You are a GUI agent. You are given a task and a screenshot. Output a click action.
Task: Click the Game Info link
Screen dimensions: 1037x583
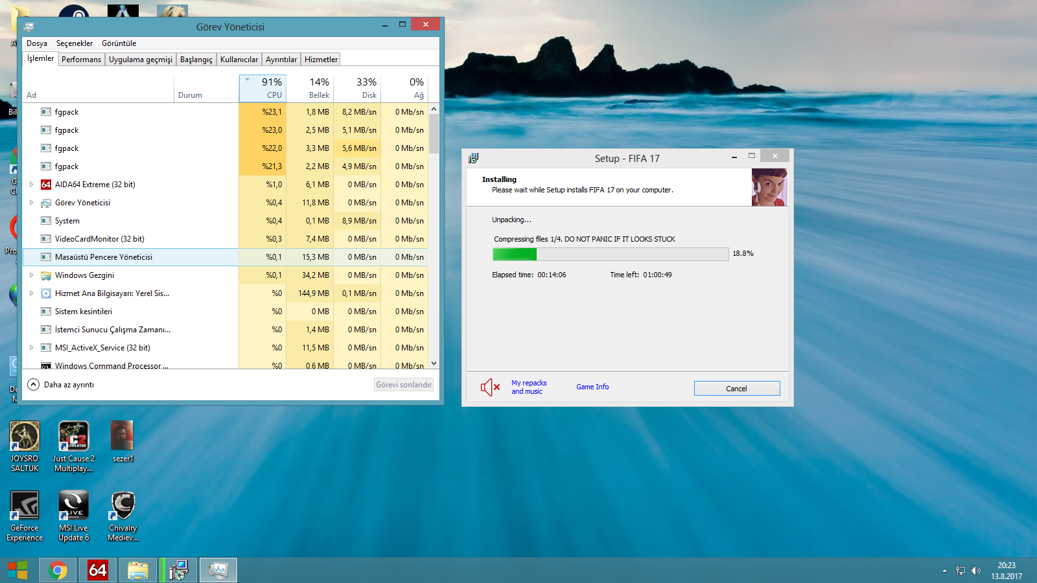[592, 387]
